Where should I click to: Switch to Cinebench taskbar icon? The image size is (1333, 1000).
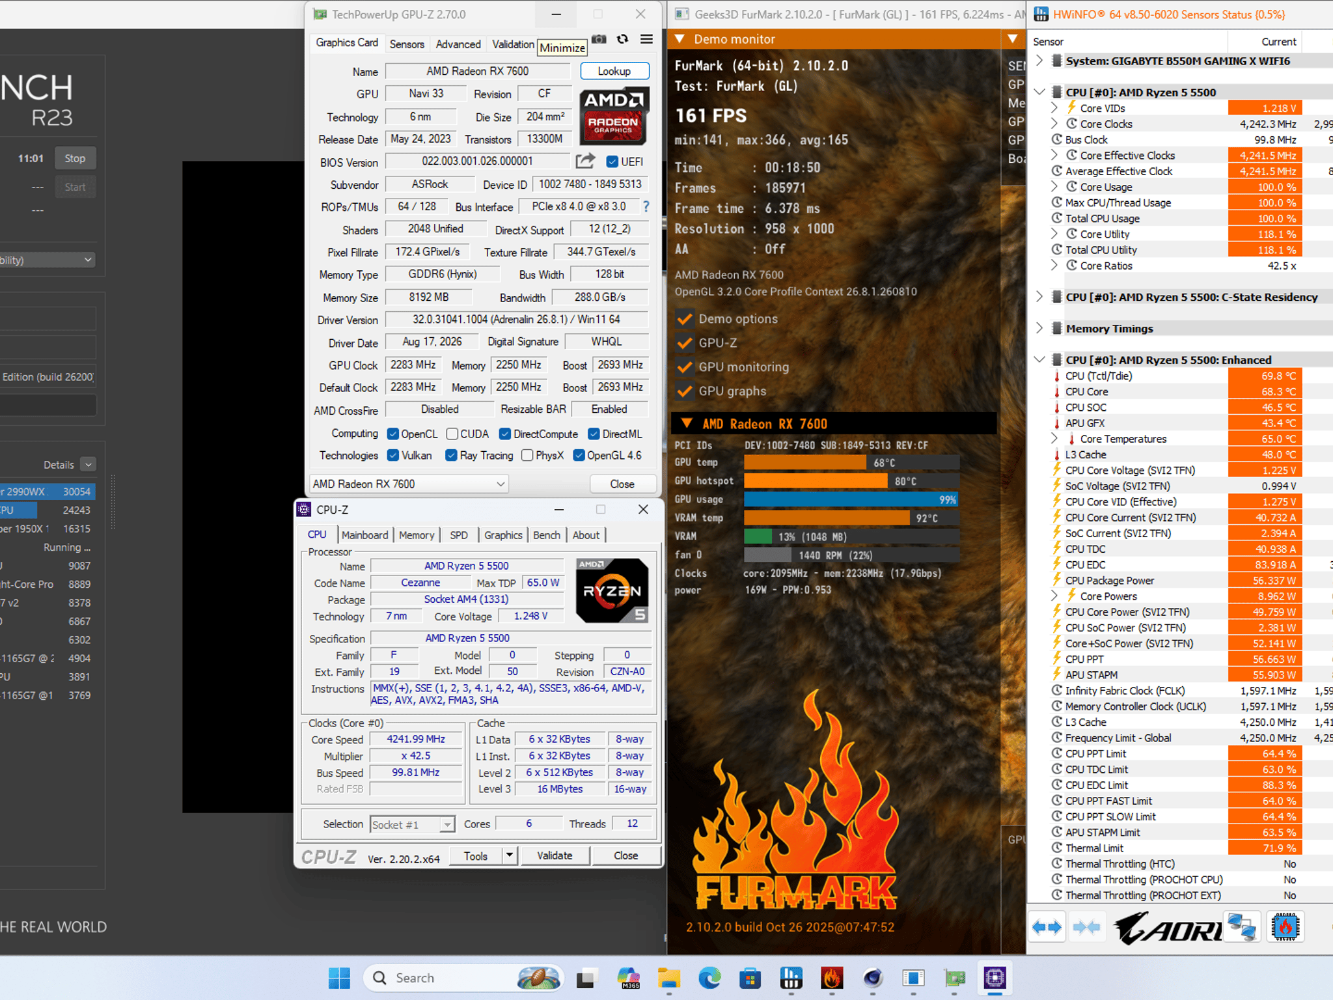[x=873, y=978]
